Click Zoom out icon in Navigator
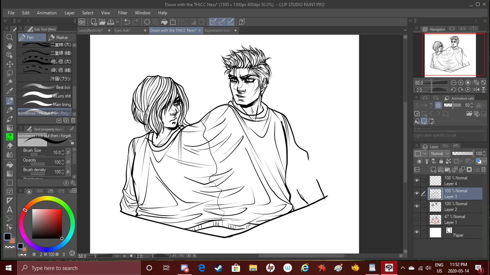Image resolution: width=490 pixels, height=275 pixels. point(453,83)
